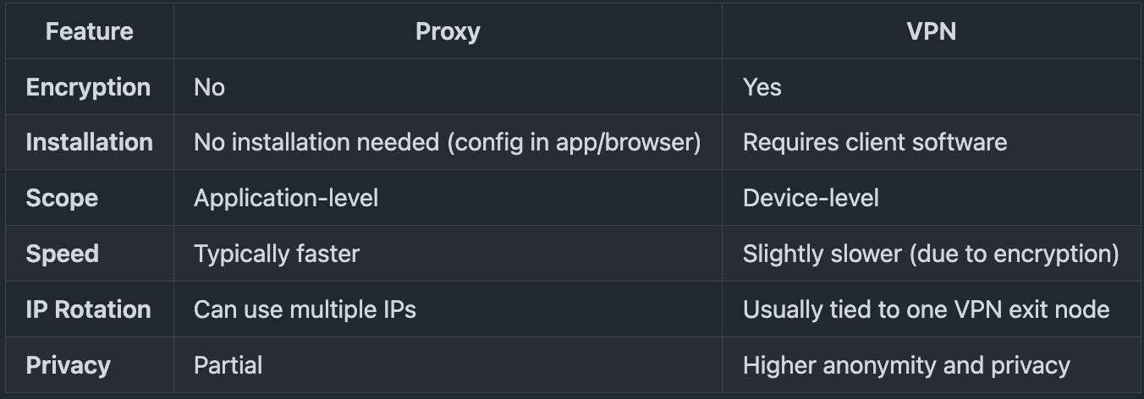Click "No installation needed" cell text
The image size is (1144, 399).
[447, 142]
